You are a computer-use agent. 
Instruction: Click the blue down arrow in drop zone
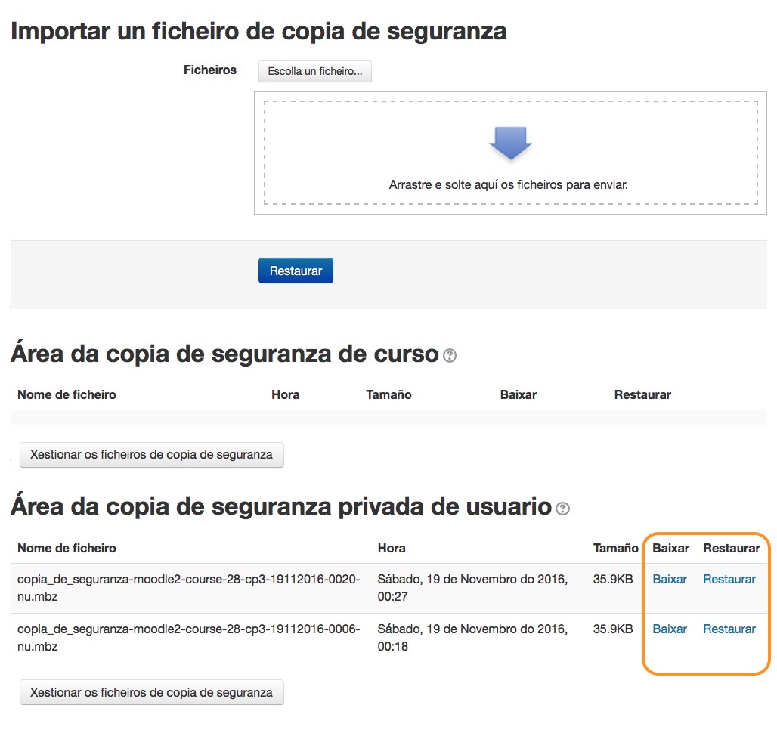(x=511, y=143)
